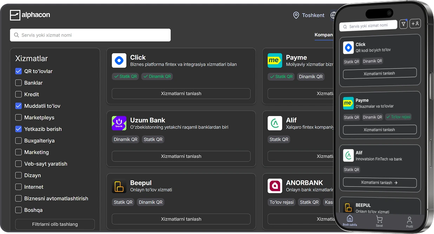Focus the desktop Servis yoki xizmat nomi search
The width and height of the screenshot is (434, 234).
tap(90, 35)
